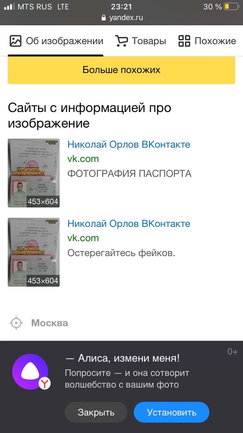Tap the yandex.ru address bar

pyautogui.click(x=122, y=18)
